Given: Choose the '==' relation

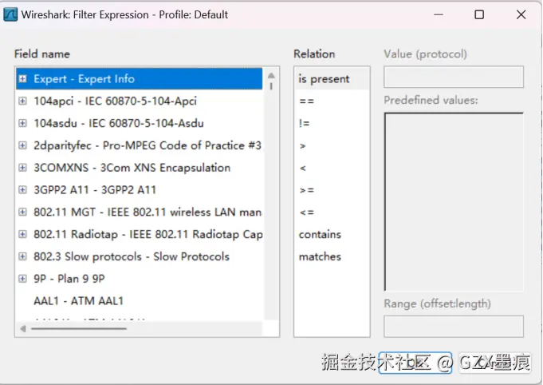Looking at the screenshot, I should coord(332,101).
